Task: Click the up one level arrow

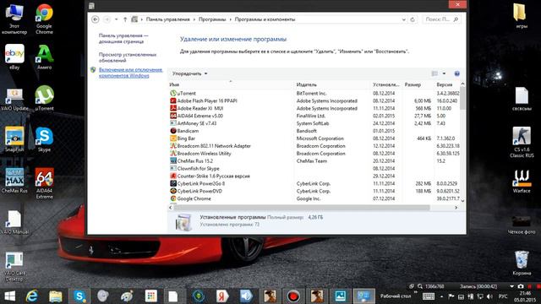Action: click(125, 19)
